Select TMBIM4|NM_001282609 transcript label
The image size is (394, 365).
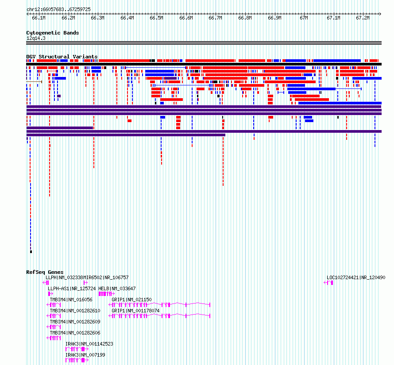click(x=75, y=322)
